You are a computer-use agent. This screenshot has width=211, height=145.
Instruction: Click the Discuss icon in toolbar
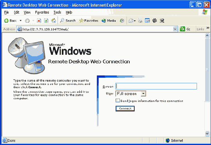point(155,21)
